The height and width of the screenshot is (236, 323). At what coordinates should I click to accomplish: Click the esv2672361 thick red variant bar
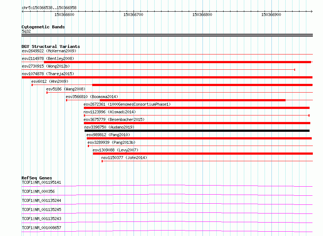tap(196, 108)
